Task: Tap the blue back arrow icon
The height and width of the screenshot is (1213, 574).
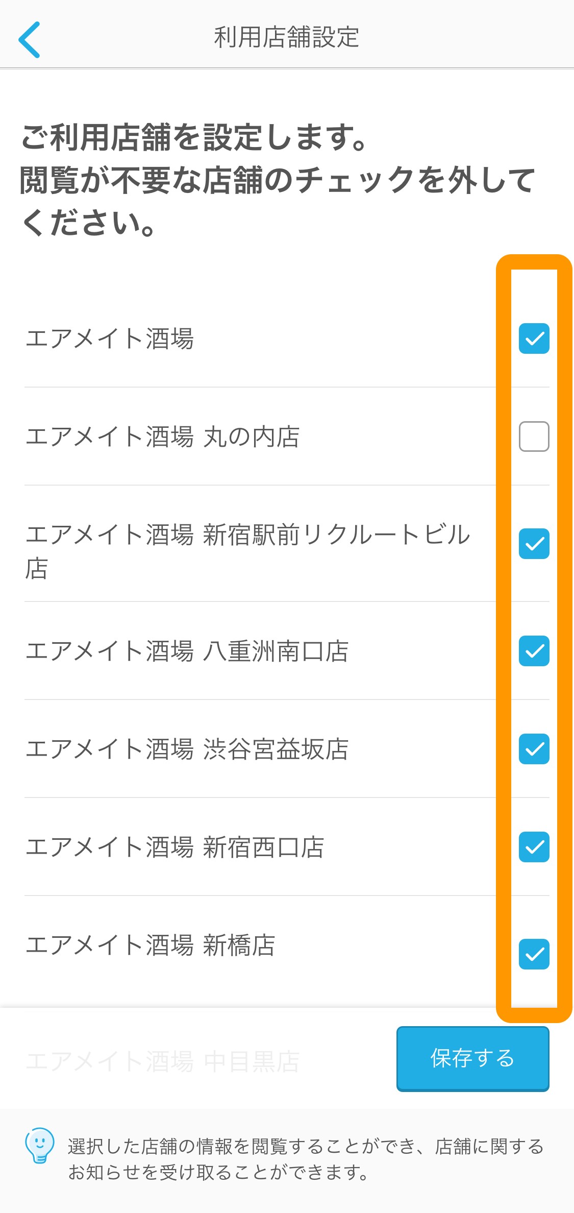Action: point(29,39)
